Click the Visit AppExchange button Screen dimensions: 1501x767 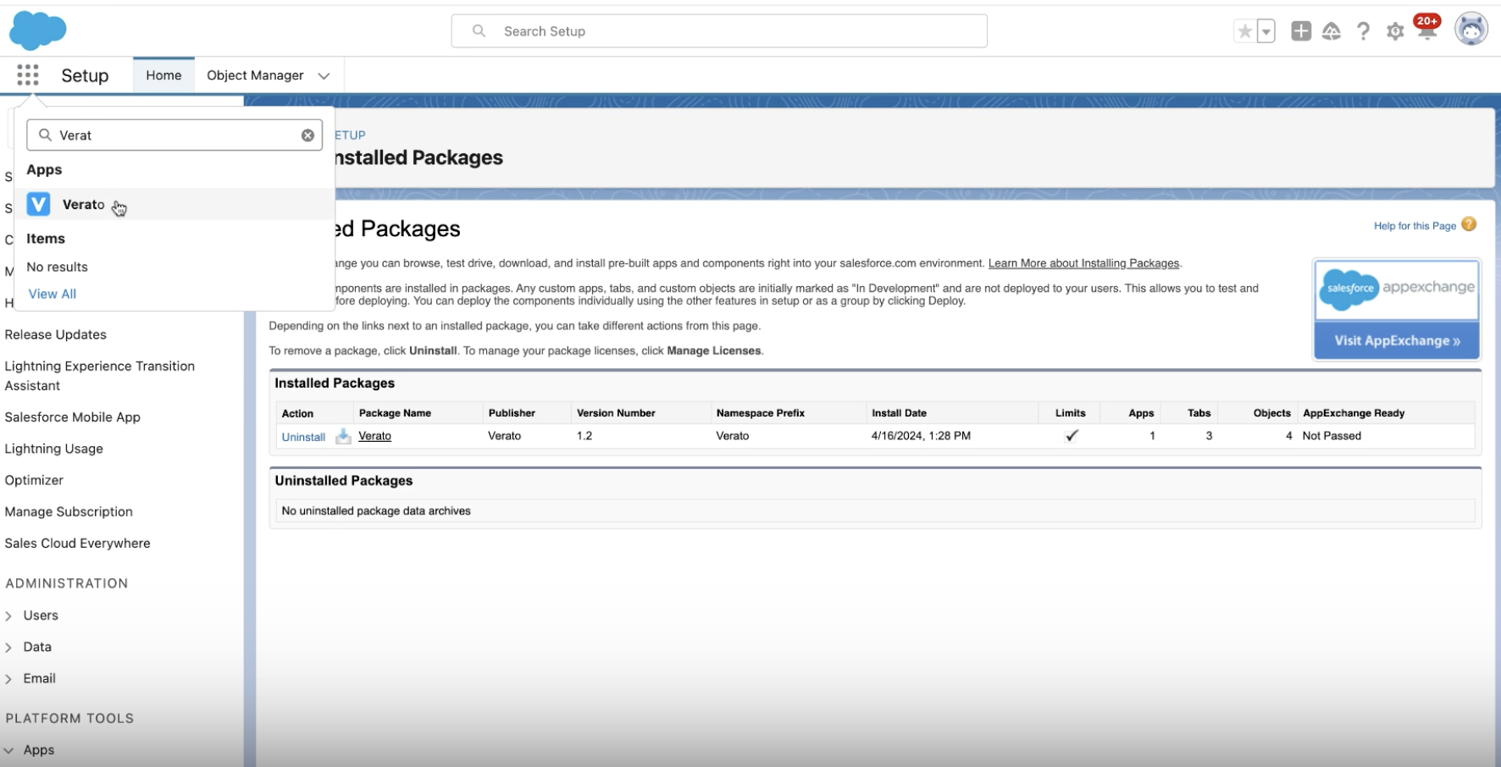(x=1397, y=341)
